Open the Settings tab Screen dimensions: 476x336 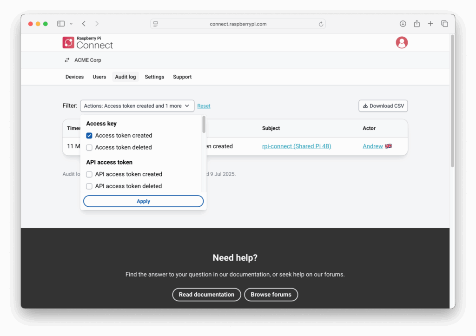pyautogui.click(x=154, y=77)
